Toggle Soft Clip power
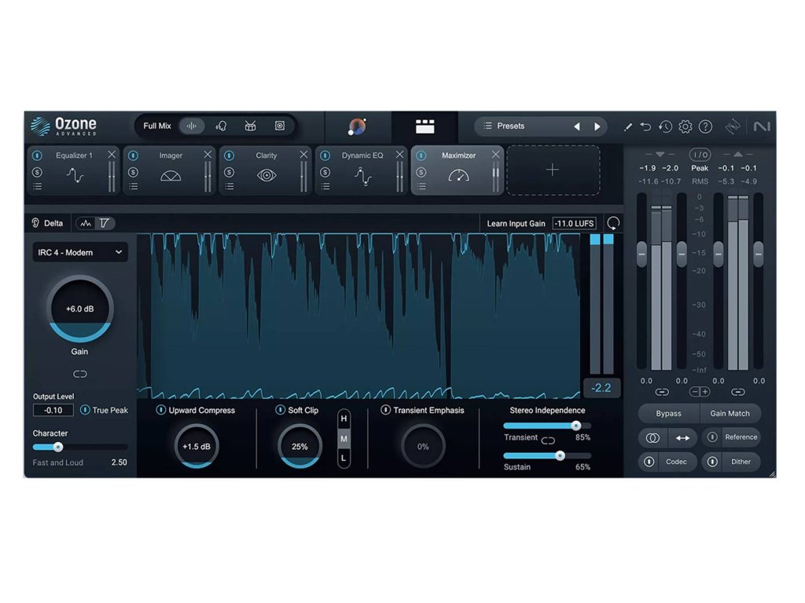The image size is (805, 603). (280, 410)
